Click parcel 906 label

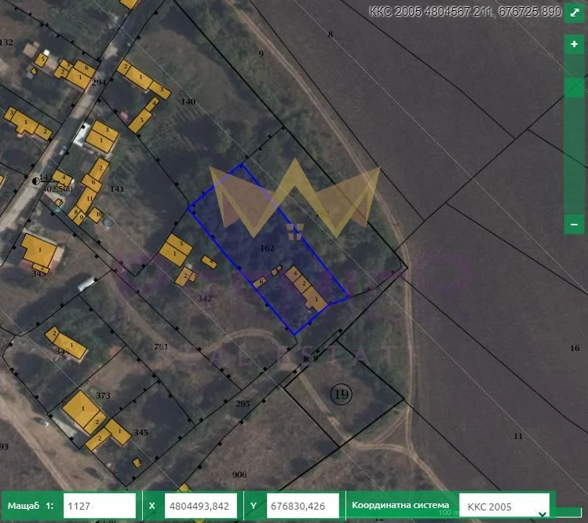[239, 474]
